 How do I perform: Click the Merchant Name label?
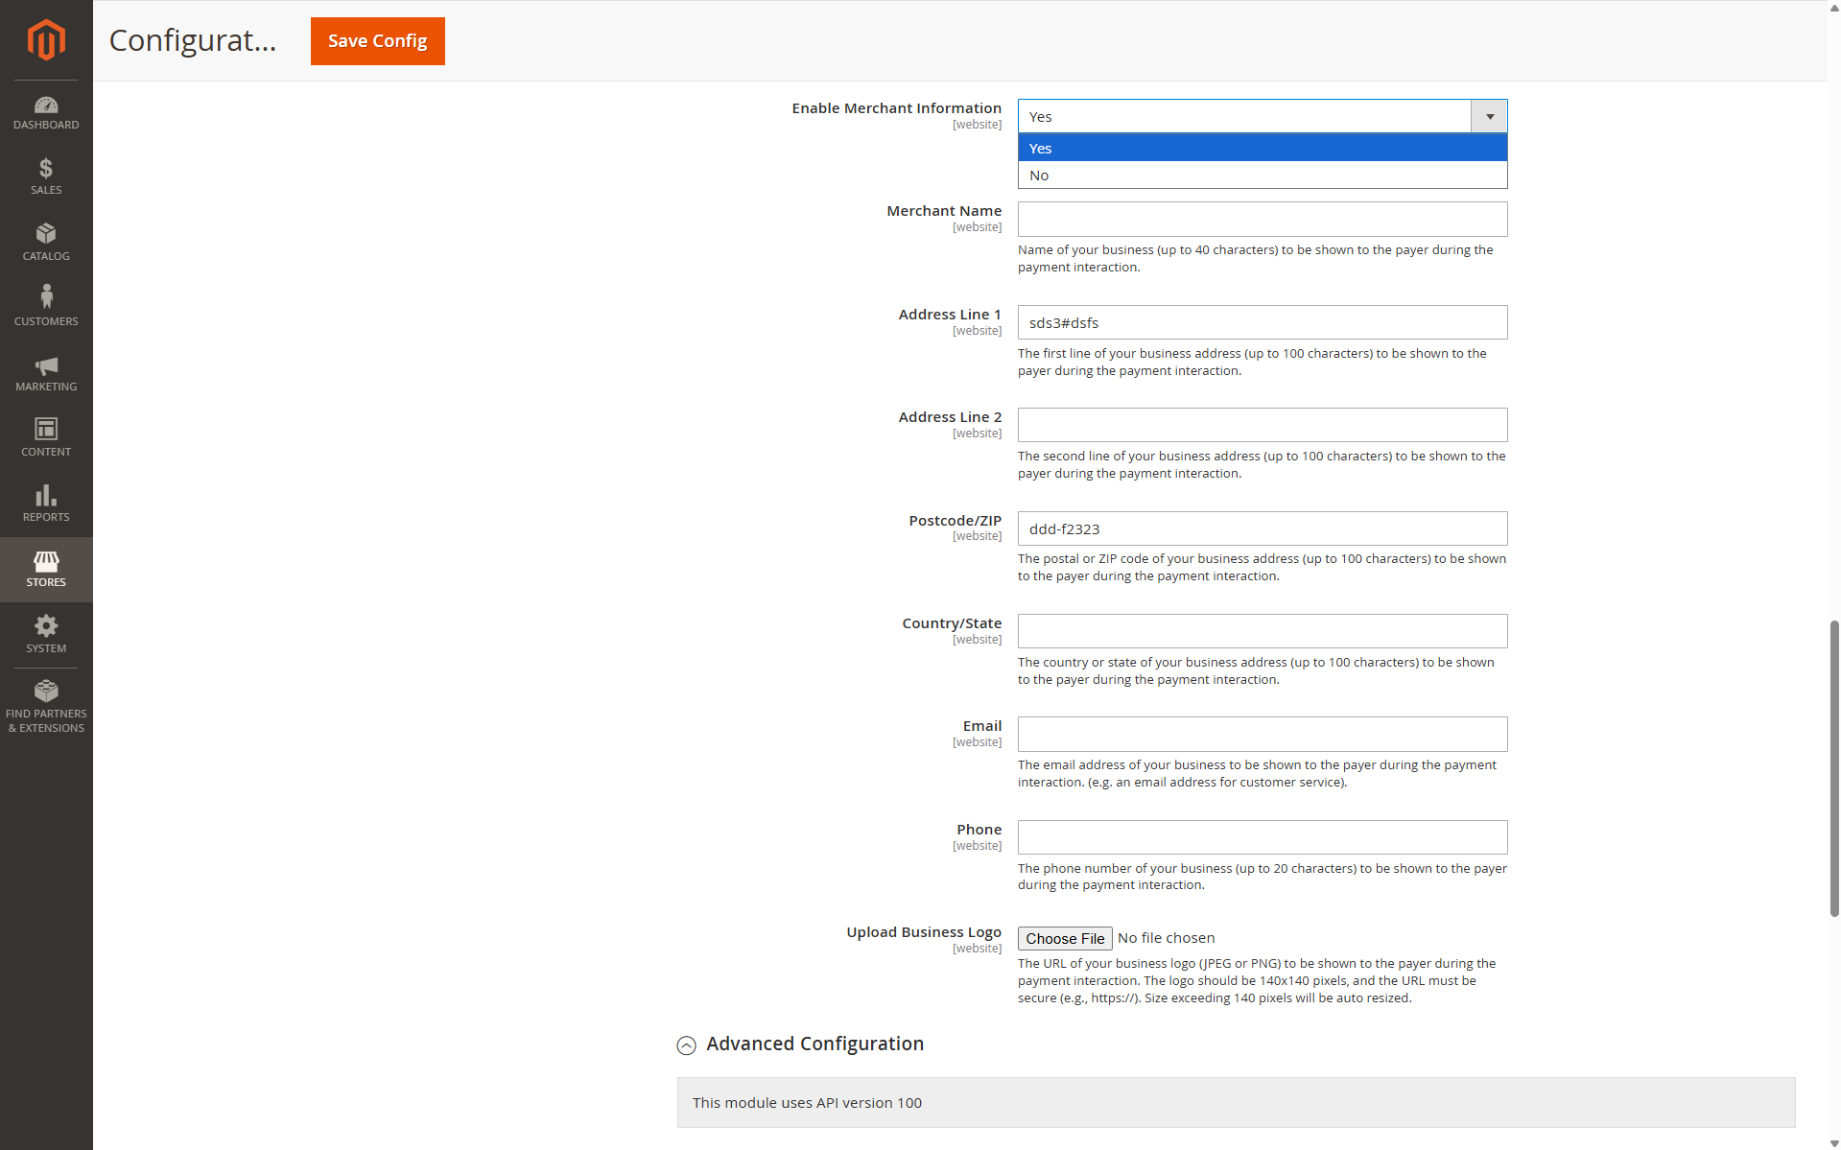[944, 211]
